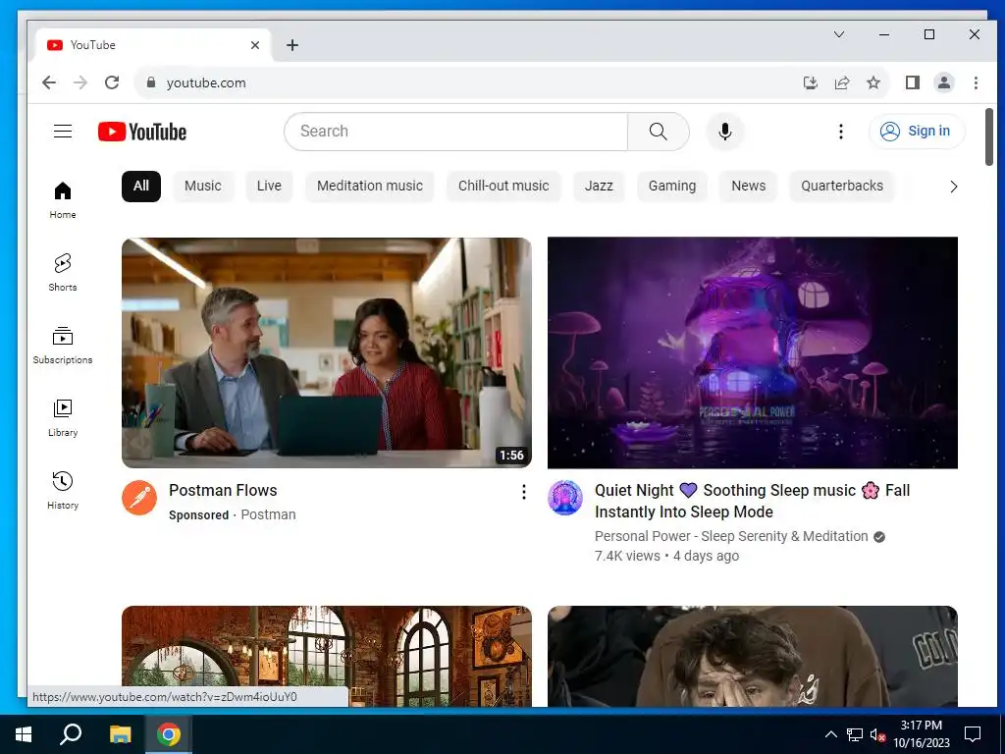Viewport: 1005px width, 754px height.
Task: Start voice search with microphone icon
Action: click(725, 132)
